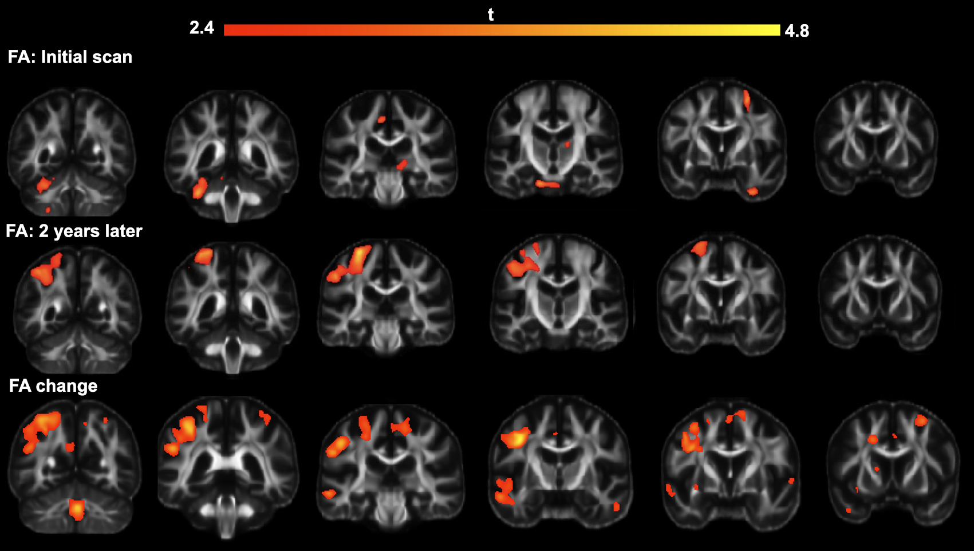Click the red-to-yellow t-value color bar
This screenshot has width=974, height=551.
point(502,30)
